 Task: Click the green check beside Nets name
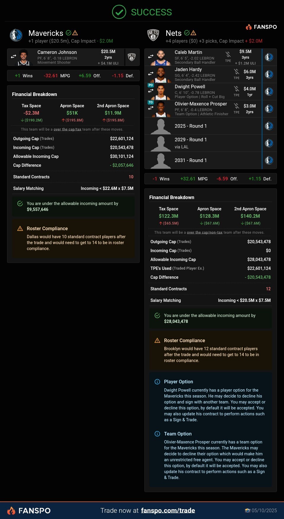pyautogui.click(x=187, y=33)
